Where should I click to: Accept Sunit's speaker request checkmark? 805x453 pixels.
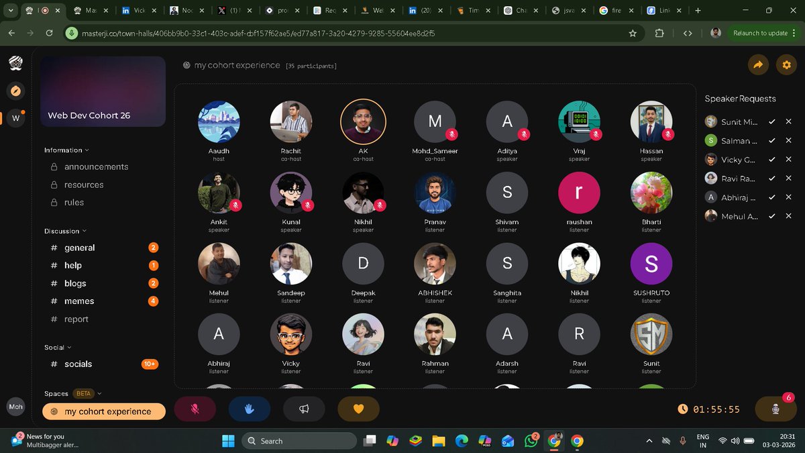click(x=772, y=121)
